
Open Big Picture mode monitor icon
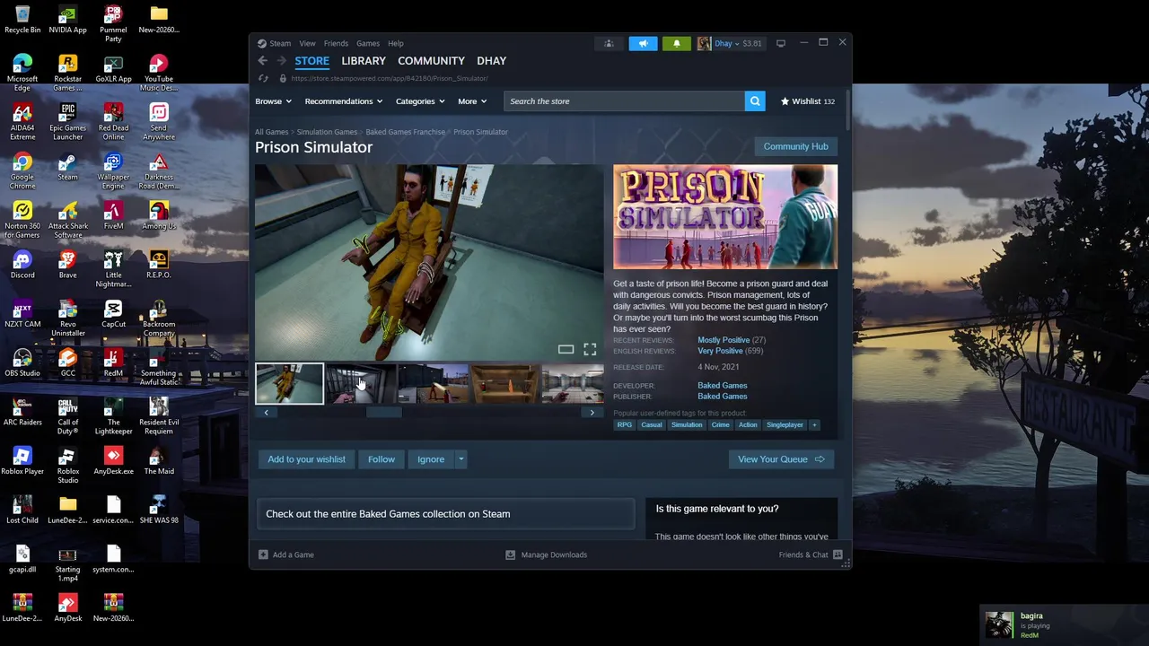(x=781, y=43)
